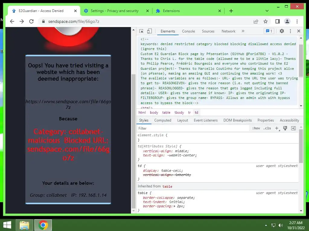Open the issues counter badge
The image size is (309, 231).
tap(269, 31)
